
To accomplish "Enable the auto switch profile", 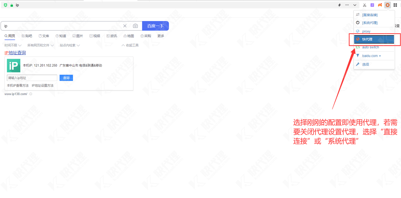I will coord(371,47).
